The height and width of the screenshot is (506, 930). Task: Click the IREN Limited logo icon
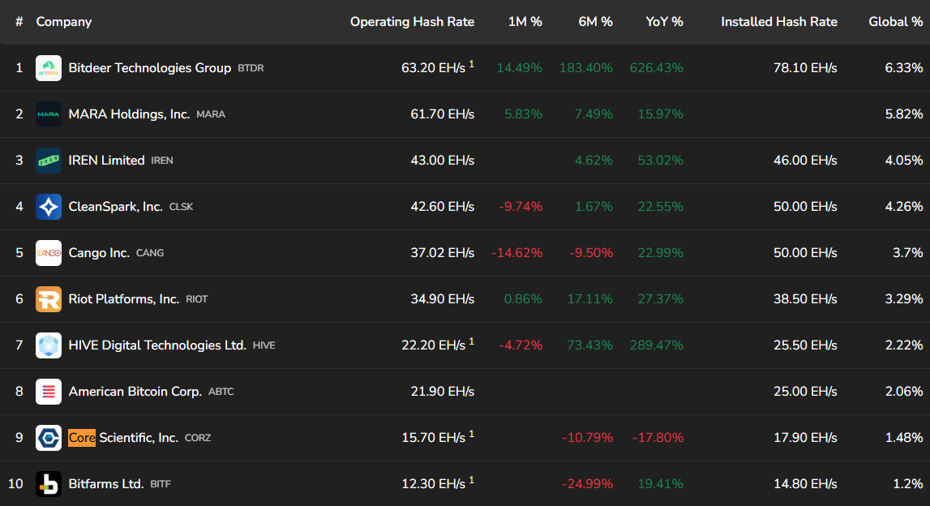[49, 161]
